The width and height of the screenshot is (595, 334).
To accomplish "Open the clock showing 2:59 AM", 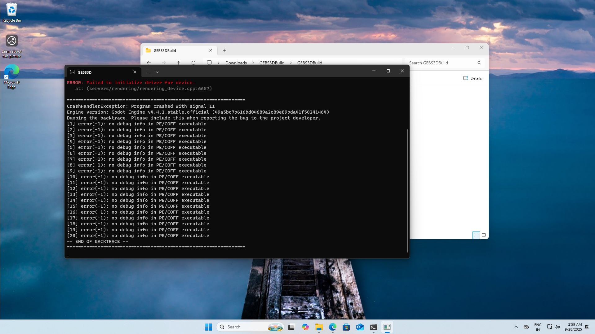I will pyautogui.click(x=573, y=327).
